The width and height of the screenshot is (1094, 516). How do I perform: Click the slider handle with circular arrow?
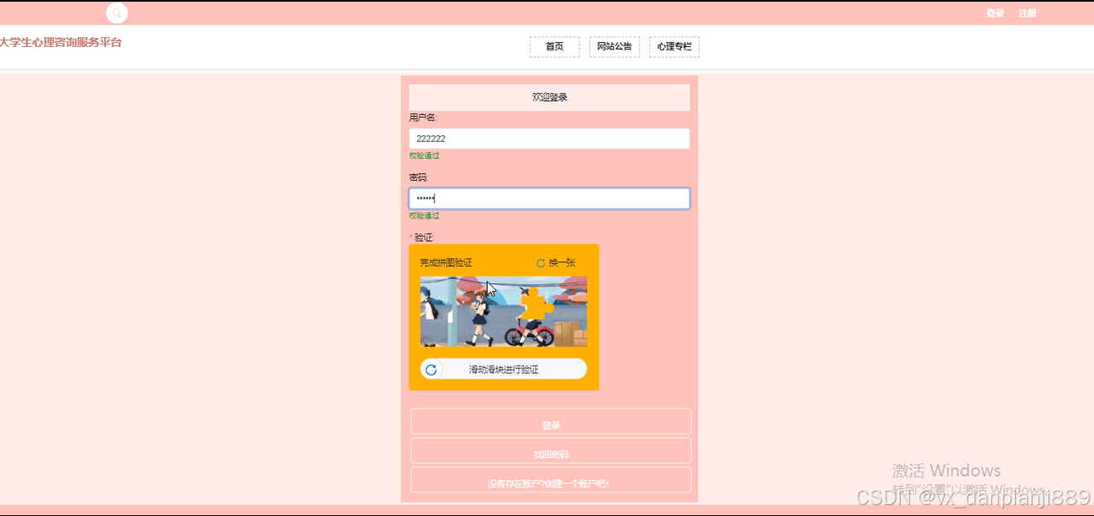pyautogui.click(x=431, y=370)
